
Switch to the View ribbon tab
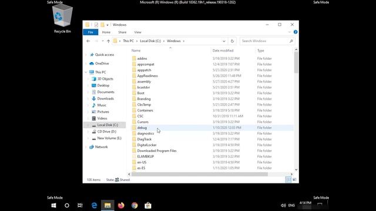(x=137, y=32)
